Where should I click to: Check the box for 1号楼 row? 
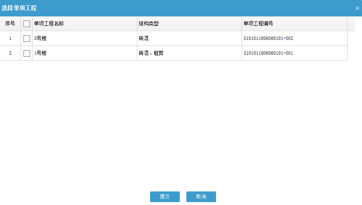27,53
